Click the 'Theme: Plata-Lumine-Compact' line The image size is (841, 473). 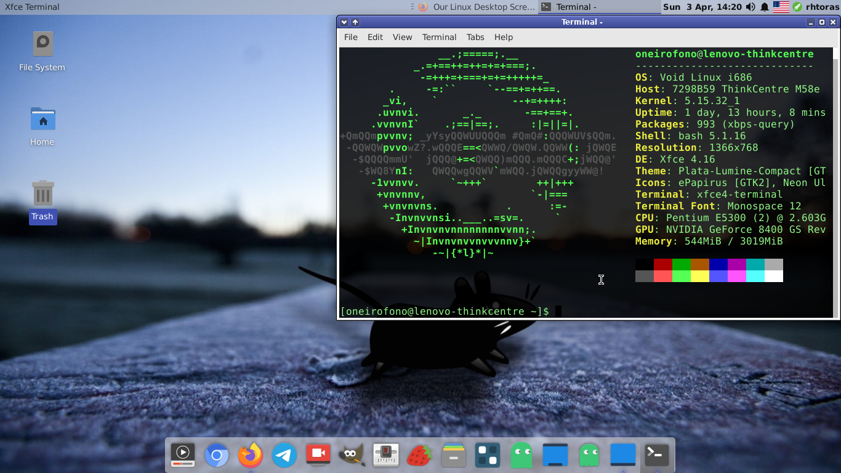pos(731,171)
